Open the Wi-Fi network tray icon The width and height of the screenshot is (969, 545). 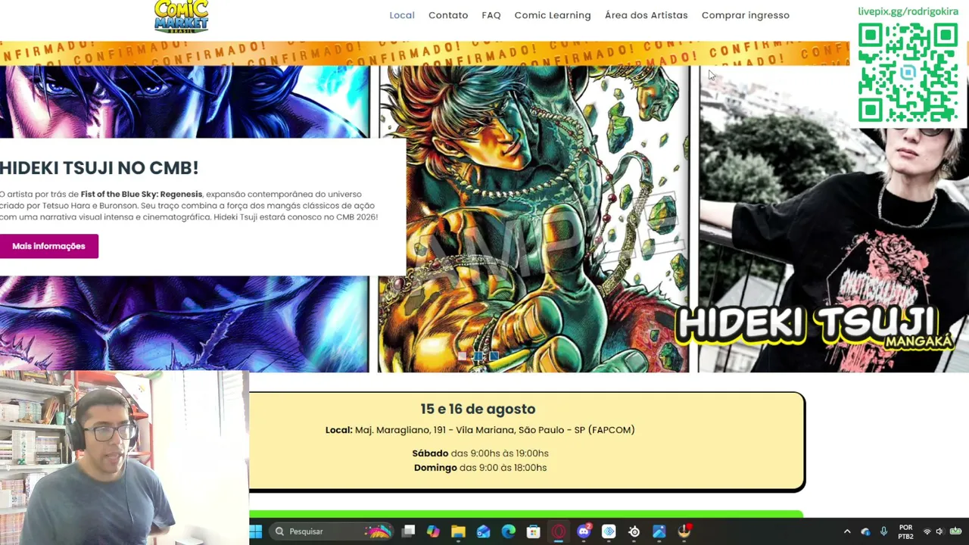927,531
